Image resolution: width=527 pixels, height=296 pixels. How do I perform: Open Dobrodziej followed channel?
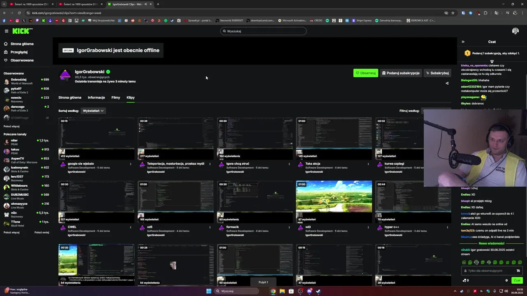[26, 81]
